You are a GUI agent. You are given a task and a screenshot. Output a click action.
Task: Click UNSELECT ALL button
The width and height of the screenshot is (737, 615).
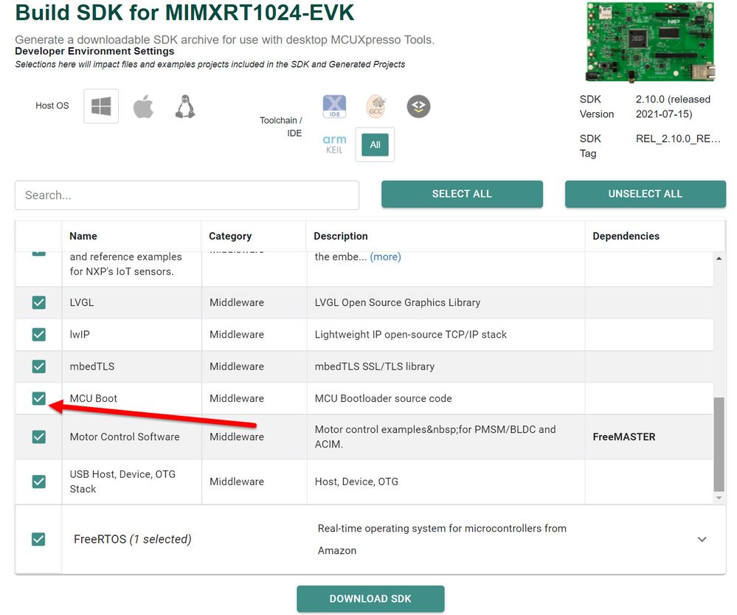point(646,193)
